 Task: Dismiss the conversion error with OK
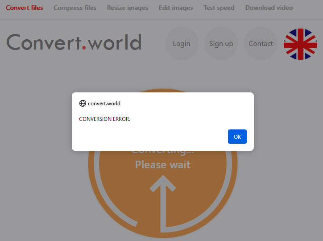[237, 137]
